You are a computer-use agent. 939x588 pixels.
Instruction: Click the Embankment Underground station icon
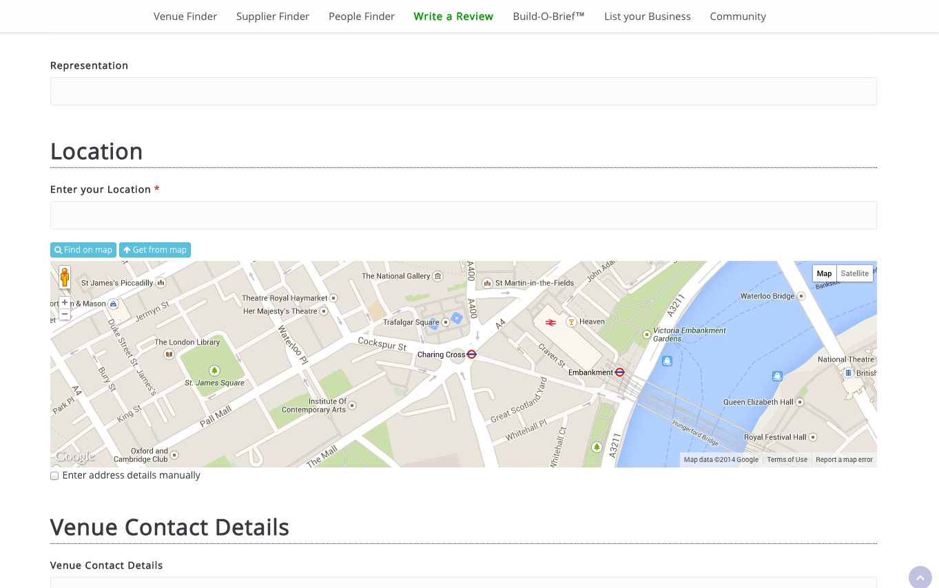tap(620, 372)
